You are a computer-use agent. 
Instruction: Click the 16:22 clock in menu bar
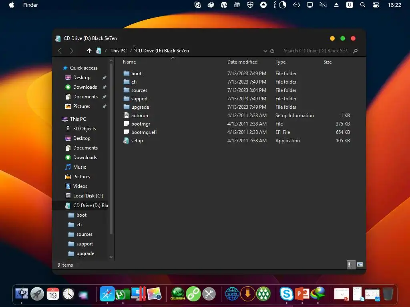(394, 5)
